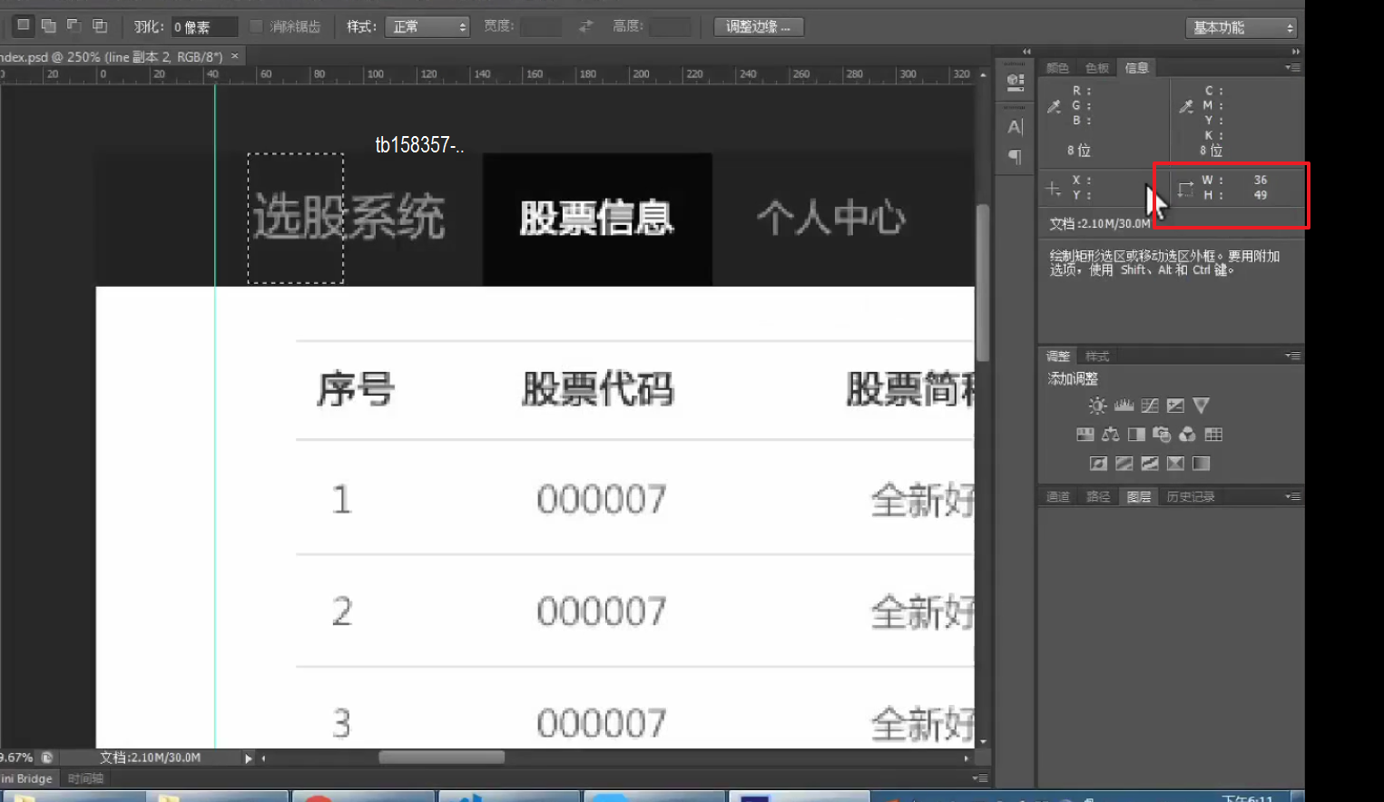
Task: Open the Info panel flyout menu
Action: 1293,67
